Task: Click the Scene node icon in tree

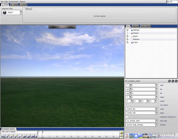Action: pos(132,43)
